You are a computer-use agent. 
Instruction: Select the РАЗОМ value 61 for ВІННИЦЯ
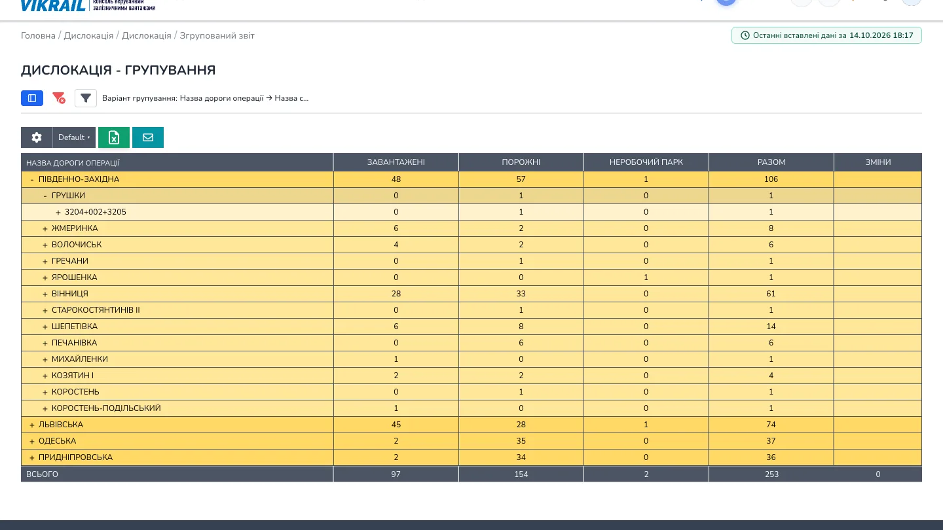click(771, 294)
